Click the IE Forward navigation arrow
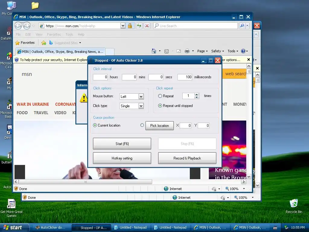 (27, 26)
